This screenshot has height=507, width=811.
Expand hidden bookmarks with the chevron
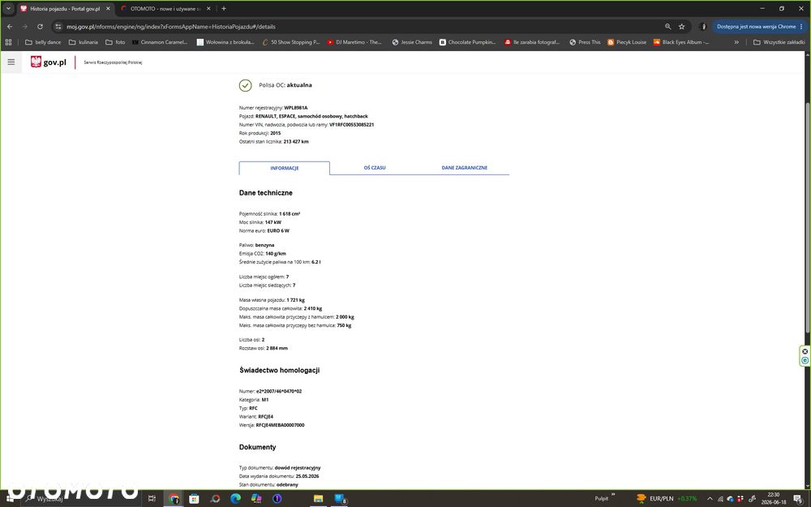(x=736, y=42)
